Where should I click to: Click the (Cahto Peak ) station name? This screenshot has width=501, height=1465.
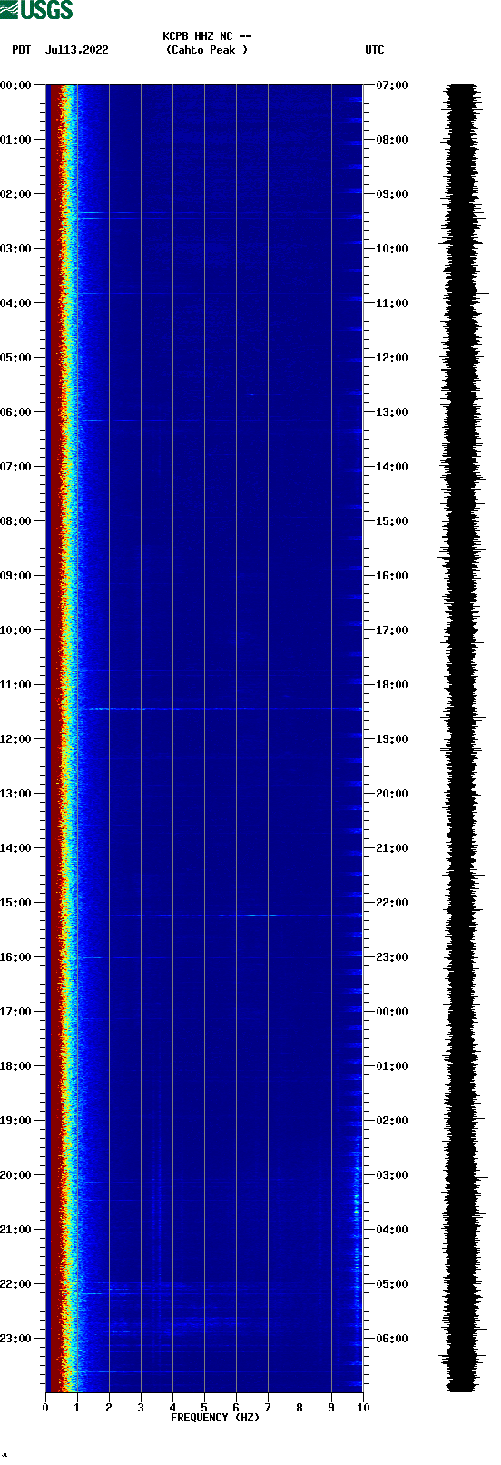tap(207, 50)
